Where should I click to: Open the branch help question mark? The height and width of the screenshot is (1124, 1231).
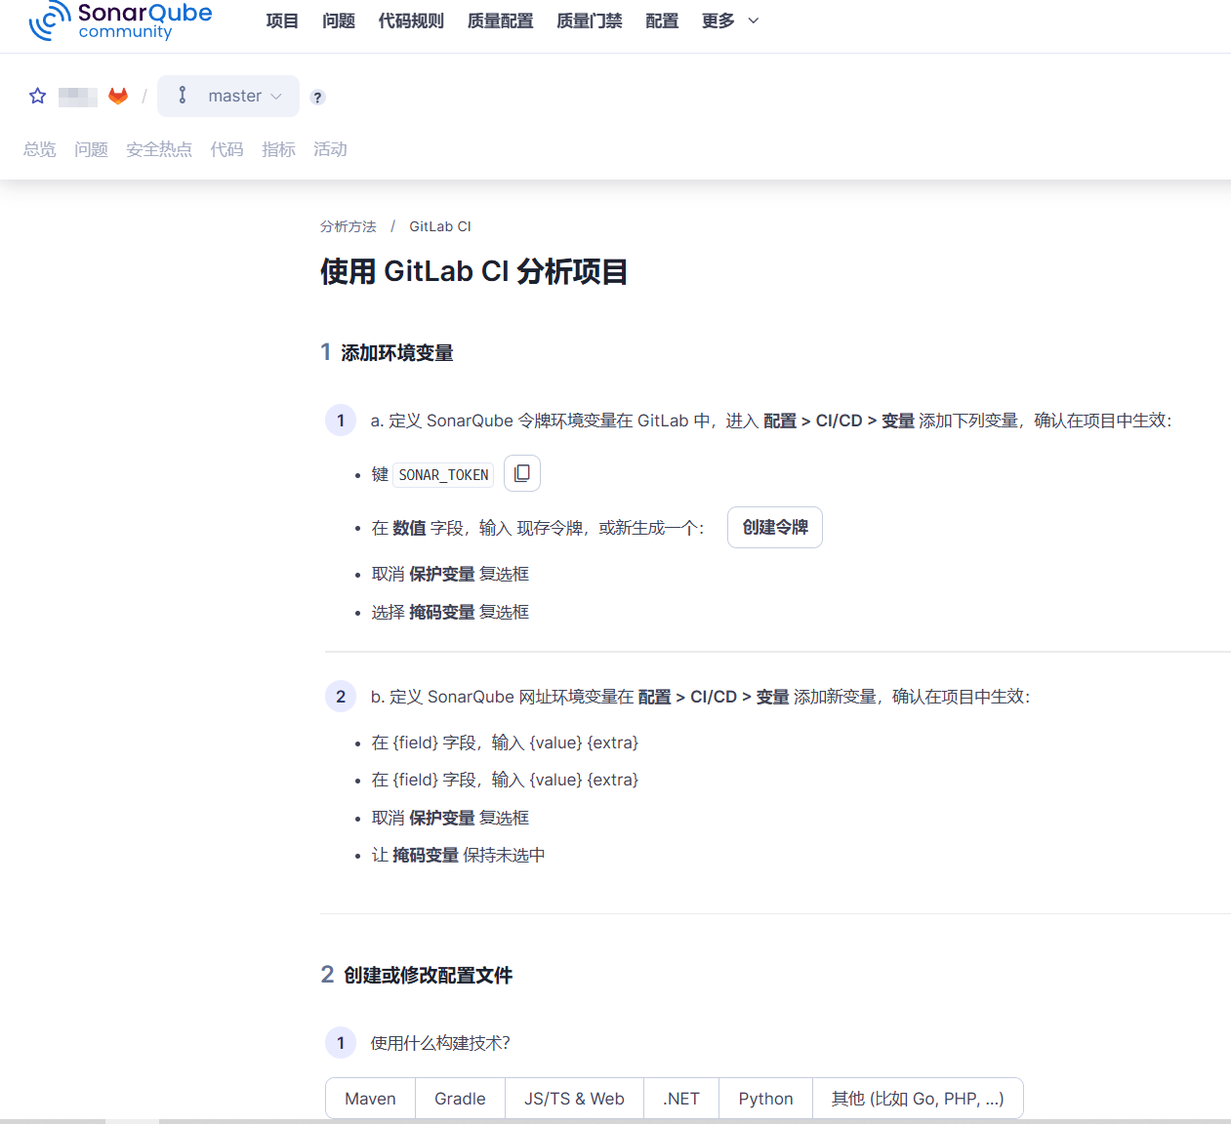click(x=317, y=97)
